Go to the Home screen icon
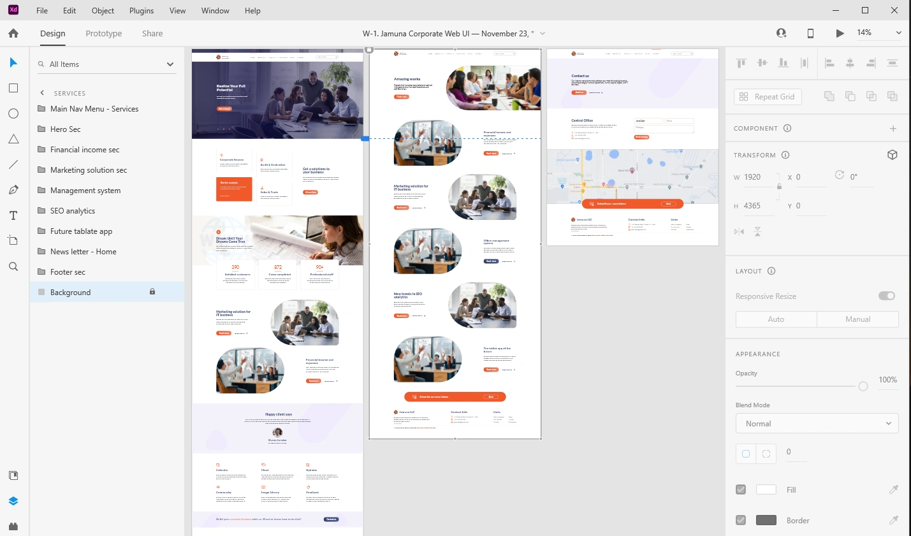Image resolution: width=911 pixels, height=536 pixels. (x=13, y=33)
